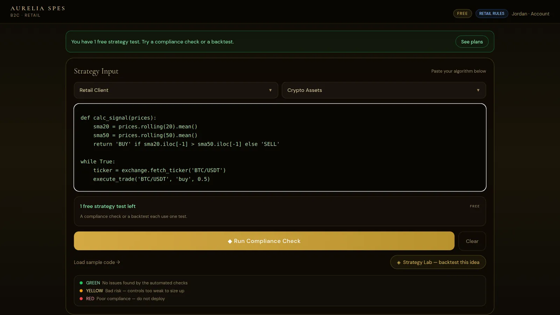Click the GREEN No issues legend row
The width and height of the screenshot is (560, 315).
coord(134,283)
